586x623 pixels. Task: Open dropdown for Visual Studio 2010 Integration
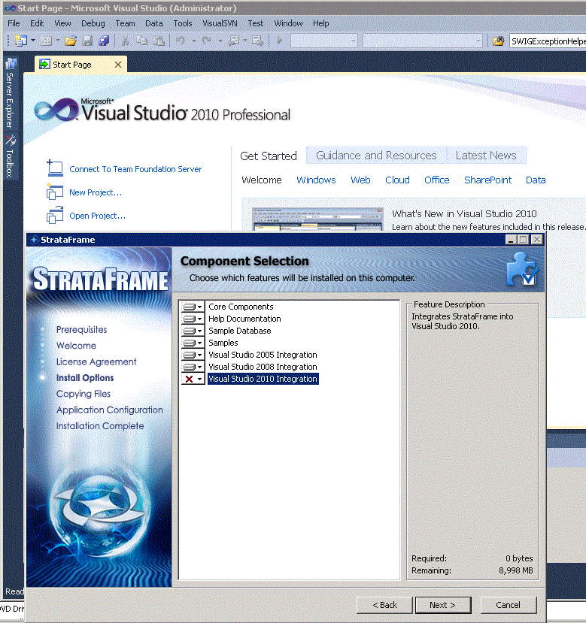193,379
